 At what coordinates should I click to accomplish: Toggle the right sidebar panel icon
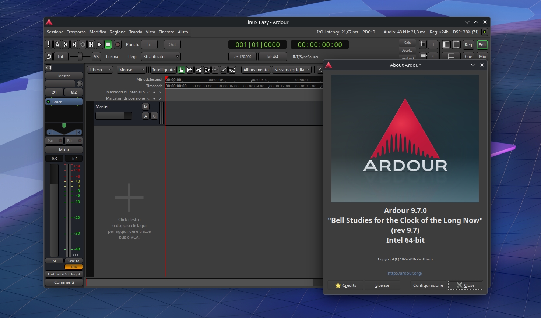[456, 44]
